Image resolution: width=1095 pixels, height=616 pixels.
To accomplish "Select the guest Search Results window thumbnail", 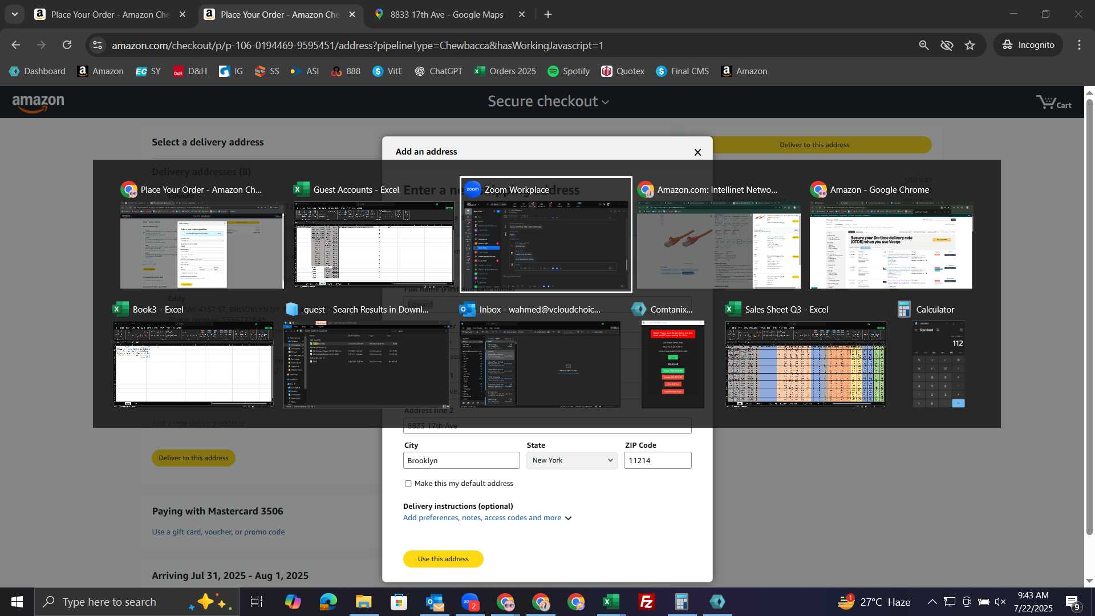I will point(368,355).
